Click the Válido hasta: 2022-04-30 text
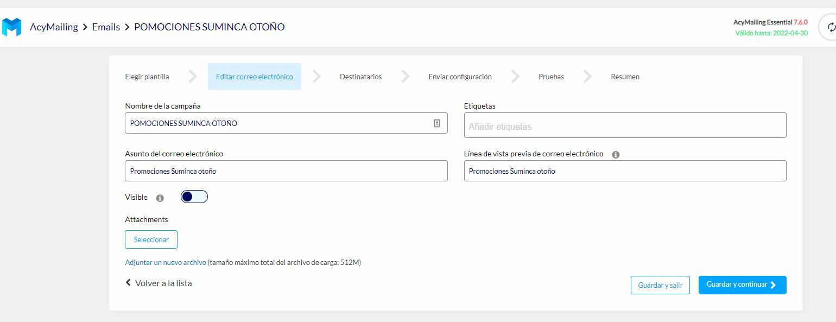Screen dimensions: 836x322 click(771, 33)
